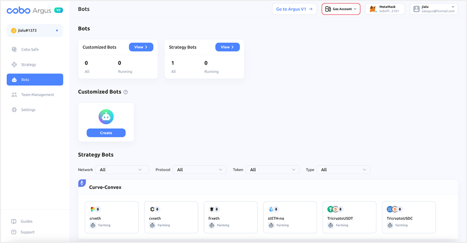Click Go to Argus V1 button
The height and width of the screenshot is (243, 467).
click(294, 9)
